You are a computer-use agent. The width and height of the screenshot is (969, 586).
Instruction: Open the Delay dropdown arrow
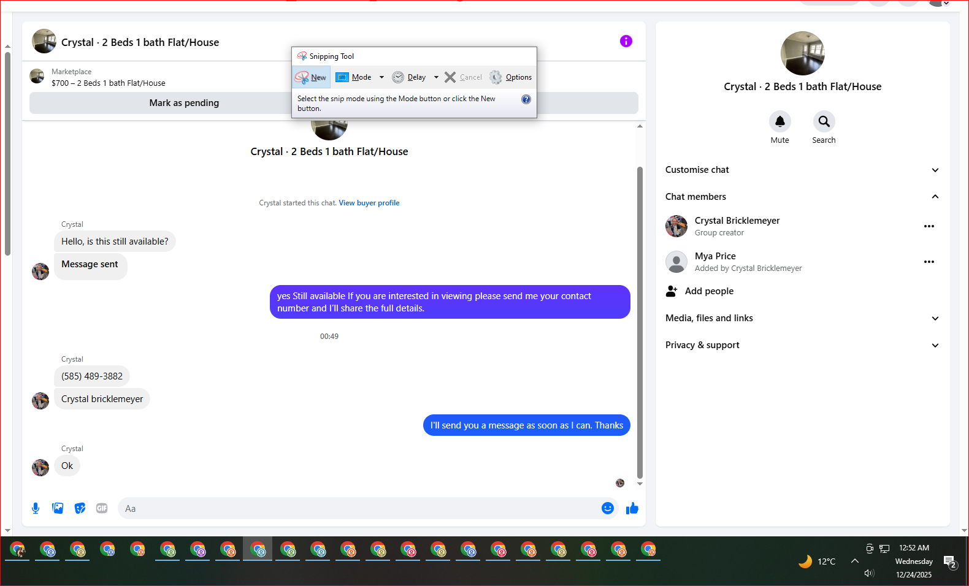tap(436, 77)
